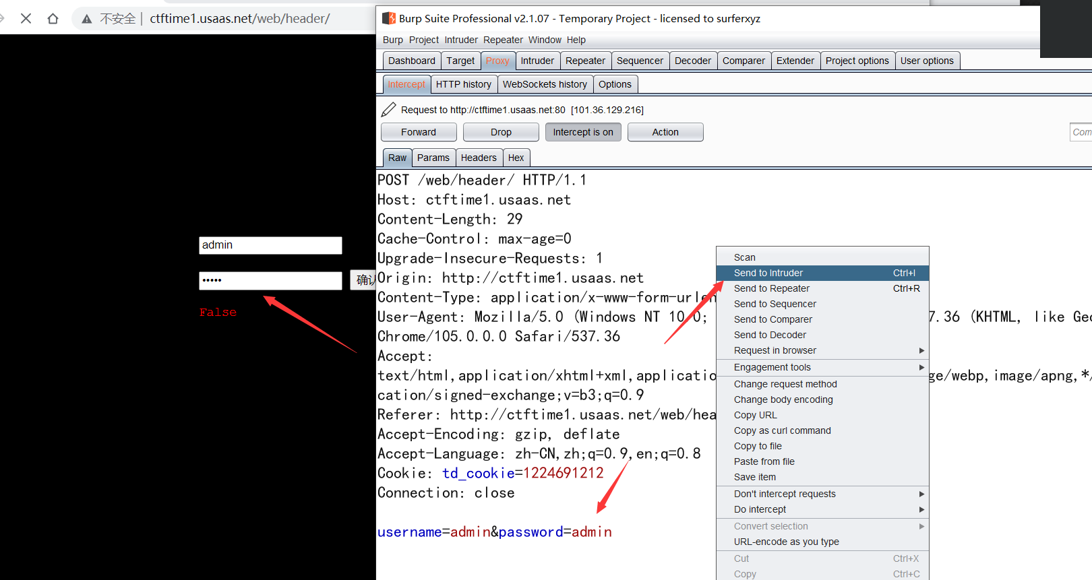This screenshot has height=580, width=1092.
Task: Expand the Convert selection submenu arrow
Action: (921, 526)
